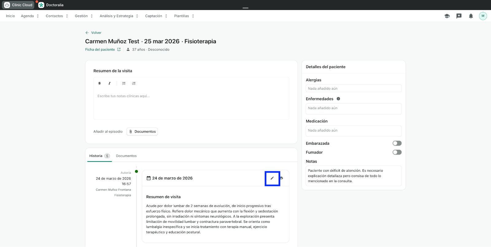Open the Clinic Cloud app tab
Screen dimensions: 491x247
click(x=18, y=5)
